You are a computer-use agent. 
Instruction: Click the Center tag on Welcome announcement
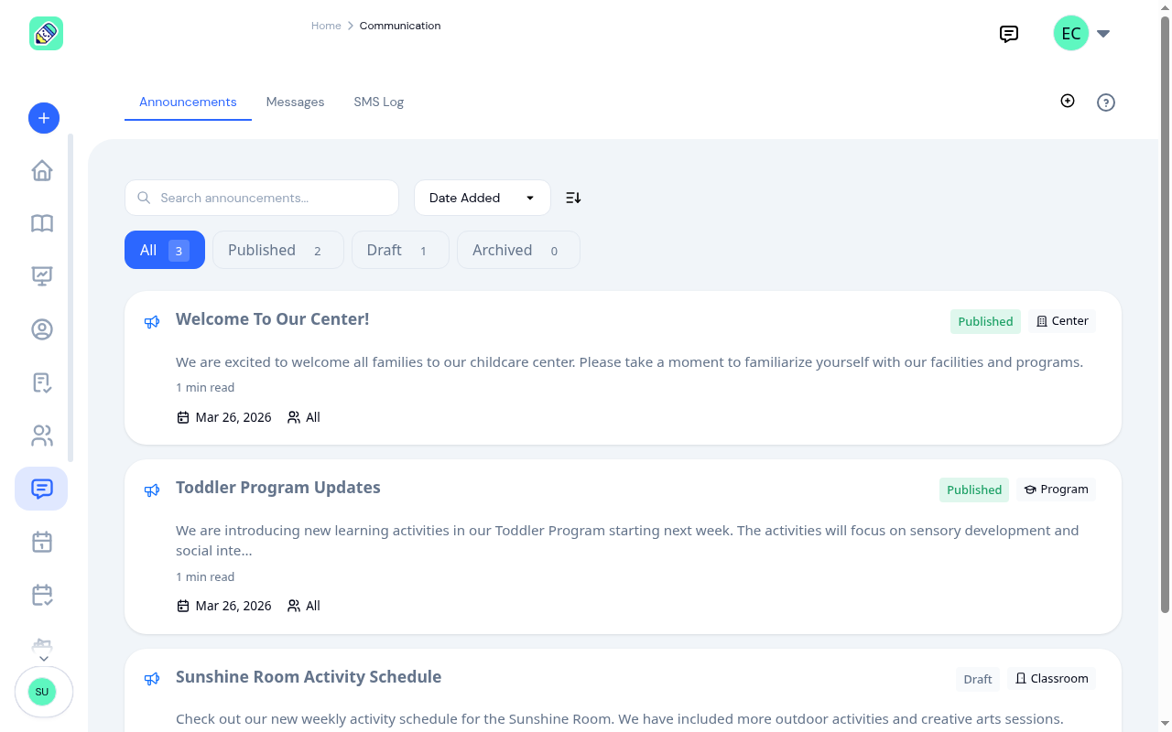1062,321
